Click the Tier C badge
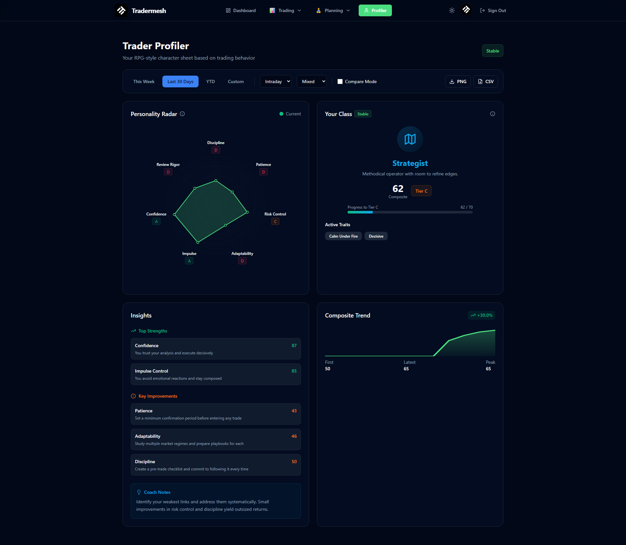 421,191
